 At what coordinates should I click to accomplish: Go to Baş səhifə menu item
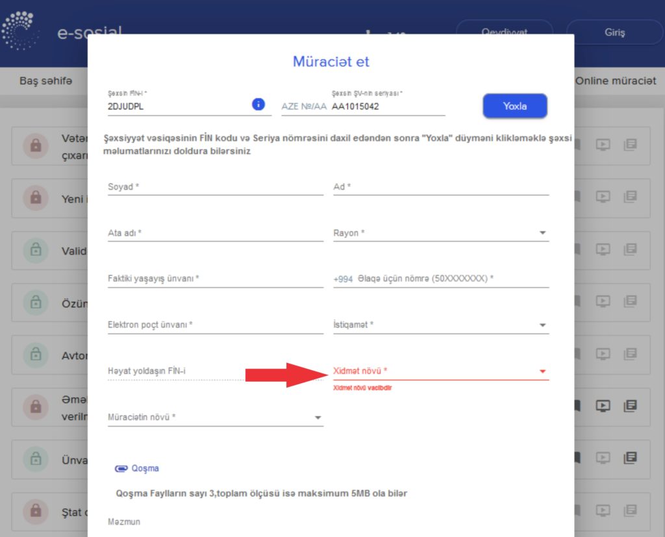[x=45, y=81]
